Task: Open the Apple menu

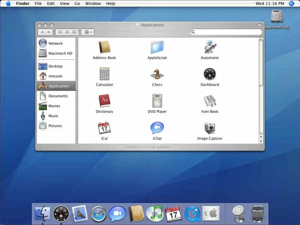Action: pyautogui.click(x=8, y=4)
